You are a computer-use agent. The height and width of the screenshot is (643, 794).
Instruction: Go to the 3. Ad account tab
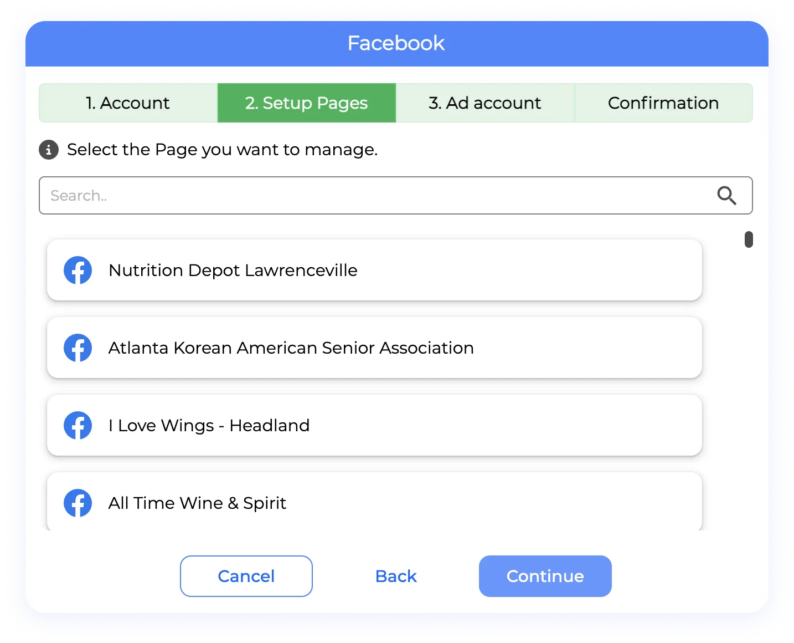(x=485, y=103)
